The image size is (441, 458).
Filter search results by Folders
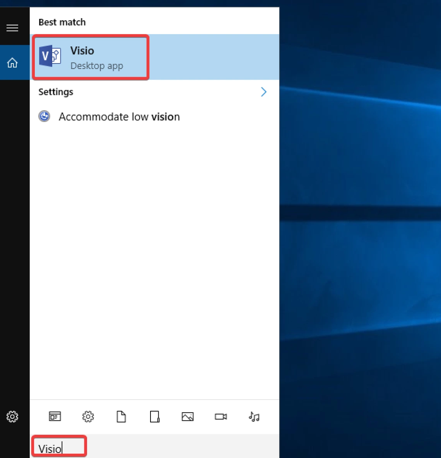154,417
